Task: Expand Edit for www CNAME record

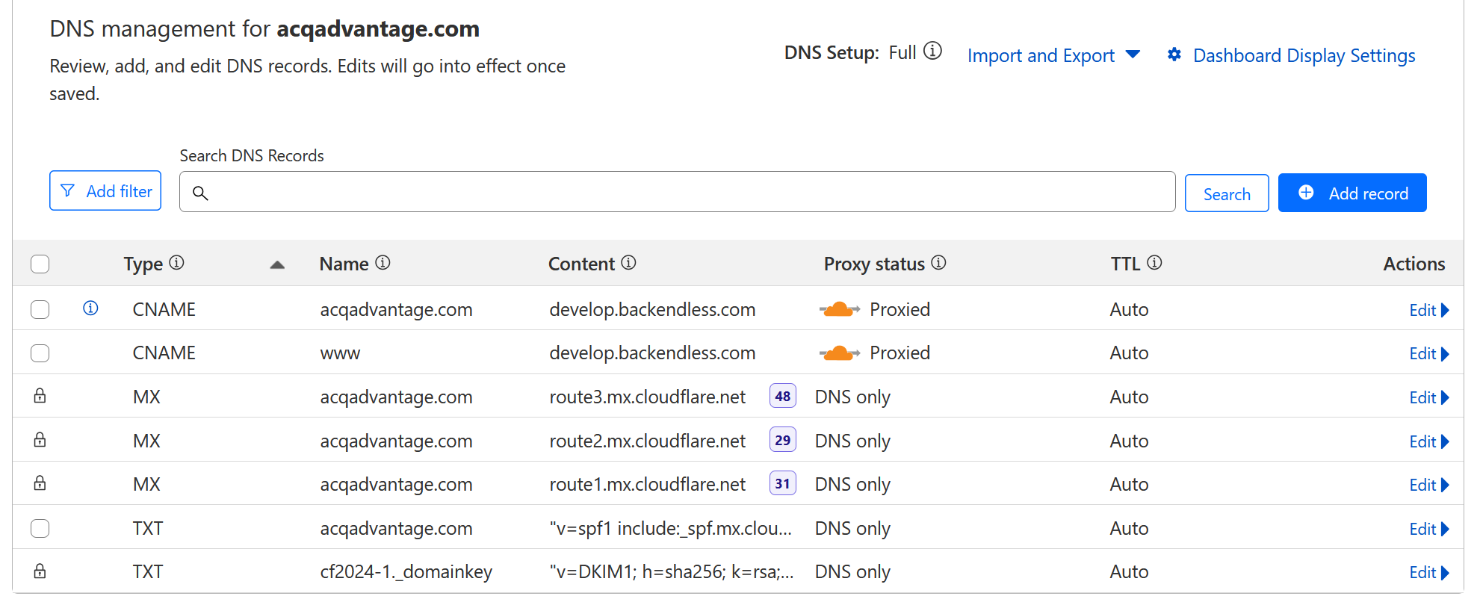Action: [1428, 353]
